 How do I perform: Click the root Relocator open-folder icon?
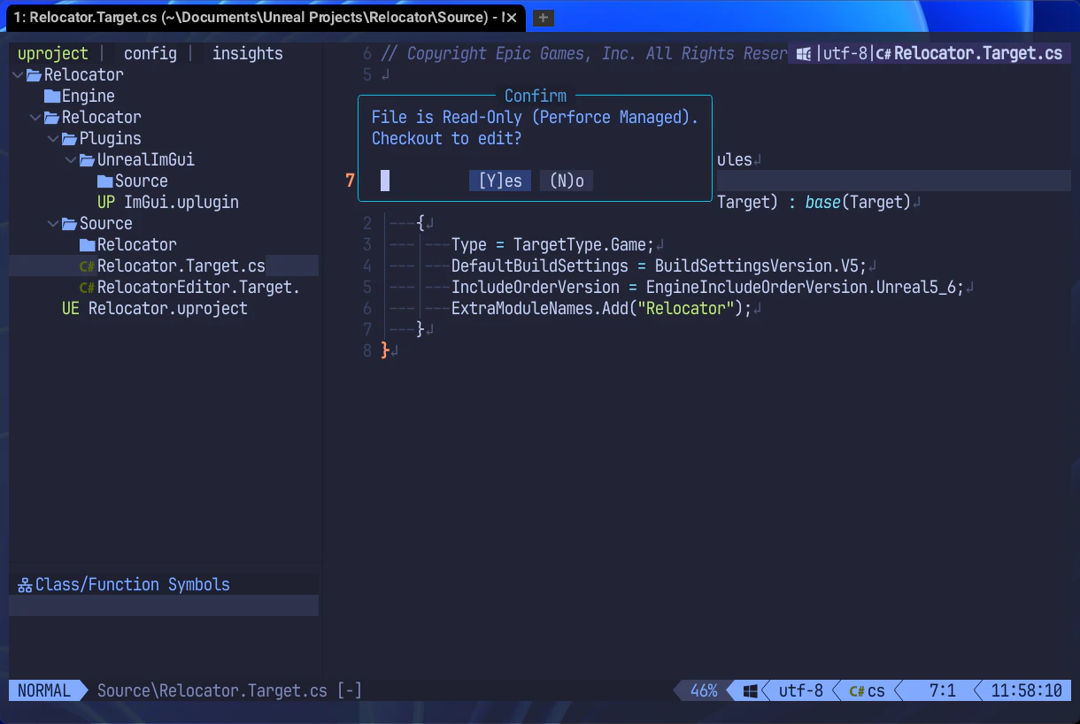[35, 75]
